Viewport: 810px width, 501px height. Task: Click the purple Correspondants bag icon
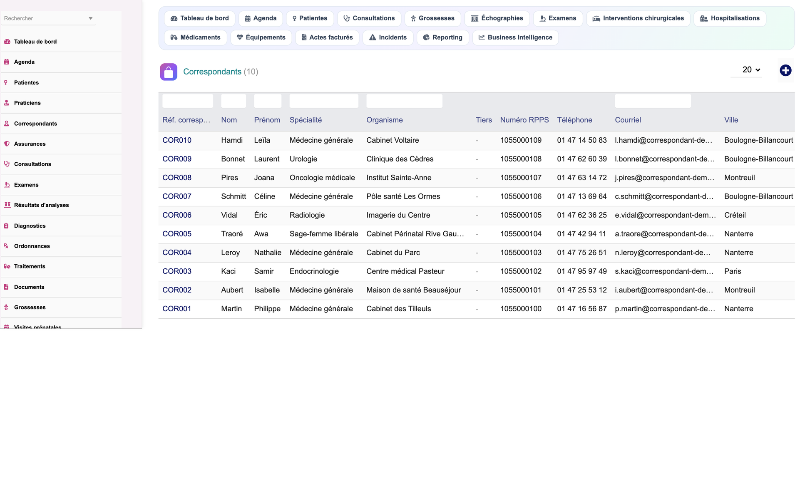click(169, 72)
